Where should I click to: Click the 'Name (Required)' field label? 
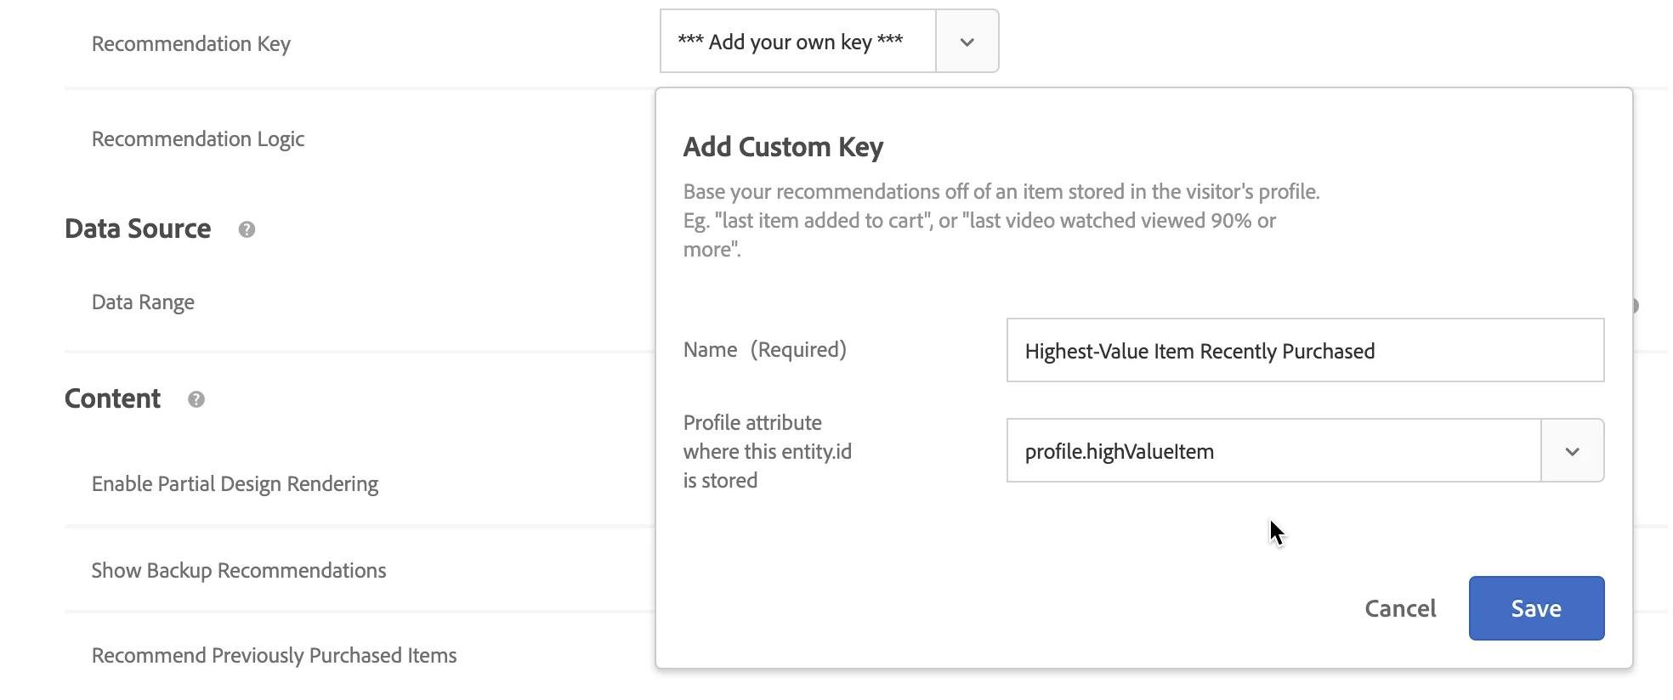[x=764, y=350]
